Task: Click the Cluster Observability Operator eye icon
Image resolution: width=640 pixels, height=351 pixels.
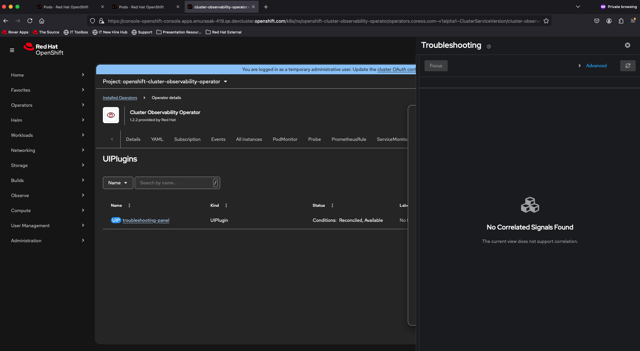Action: (111, 115)
